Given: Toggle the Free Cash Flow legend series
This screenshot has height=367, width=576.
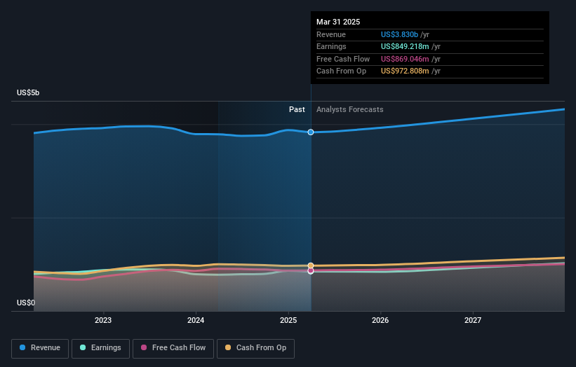Looking at the screenshot, I should click(173, 348).
